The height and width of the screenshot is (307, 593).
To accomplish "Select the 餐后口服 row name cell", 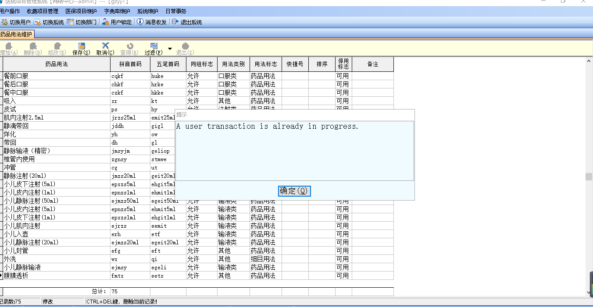I will 57,85.
